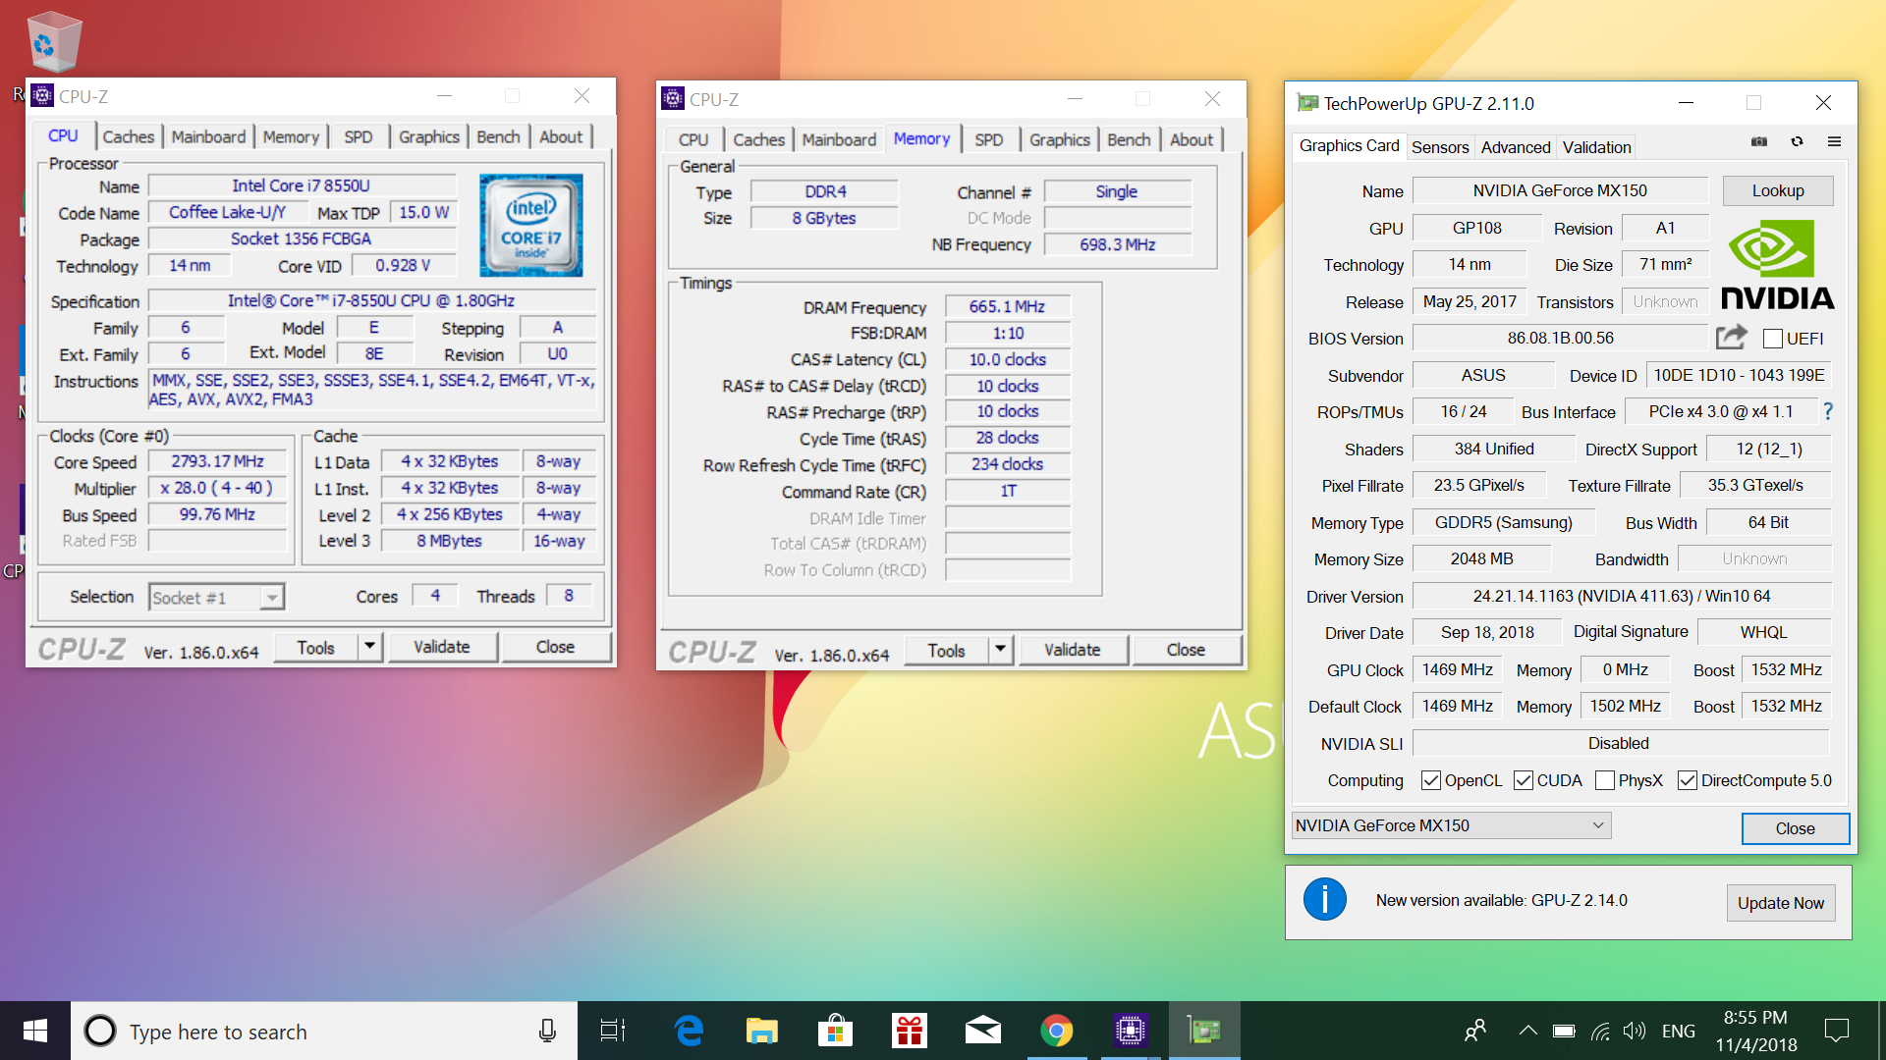Click the GPU Name field NVIDIA GeForce MX150

point(1560,190)
